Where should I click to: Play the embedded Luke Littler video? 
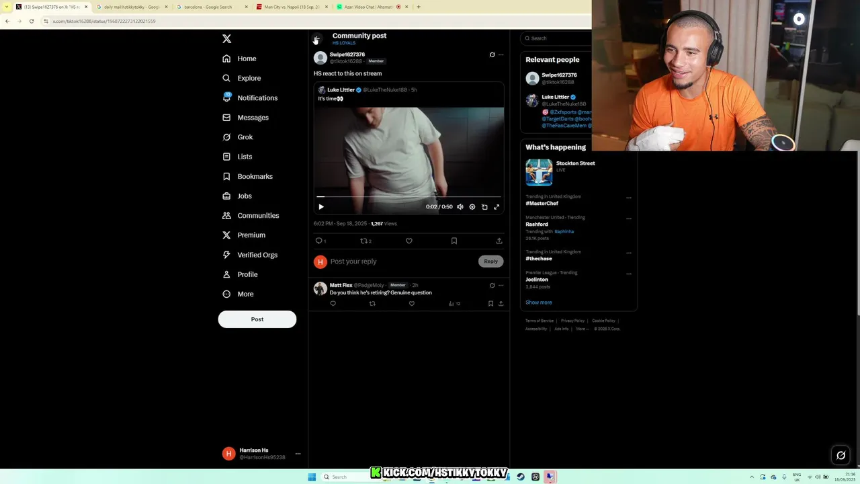coord(321,207)
